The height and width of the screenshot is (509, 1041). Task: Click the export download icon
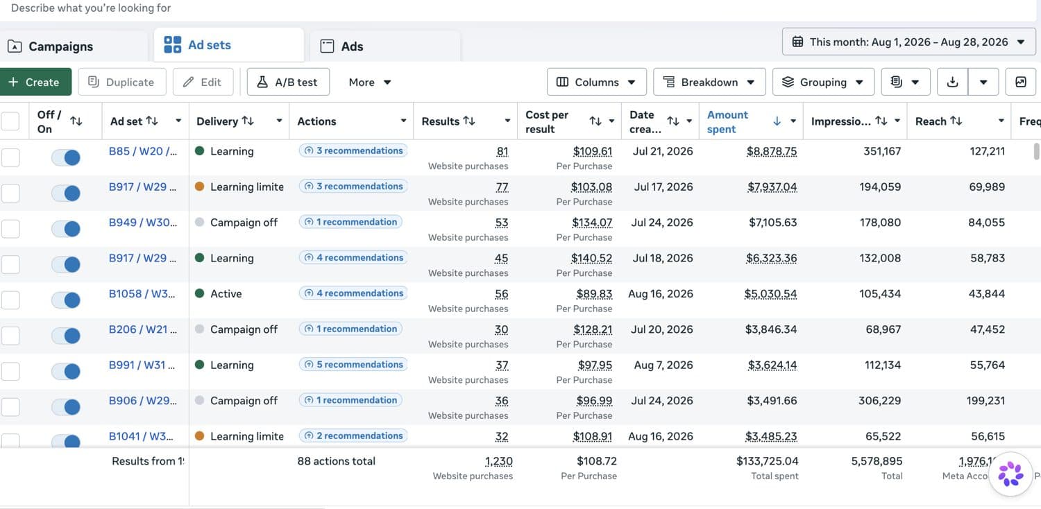[952, 82]
